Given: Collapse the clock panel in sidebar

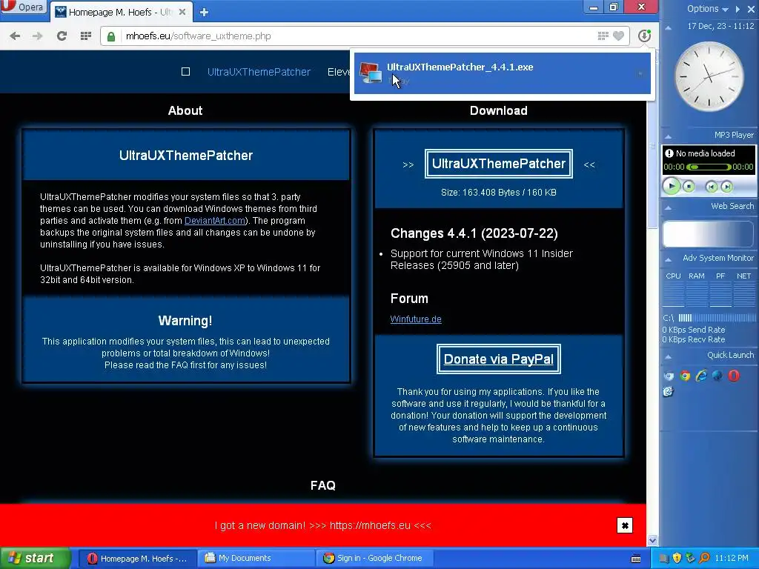Looking at the screenshot, I should pos(669,28).
